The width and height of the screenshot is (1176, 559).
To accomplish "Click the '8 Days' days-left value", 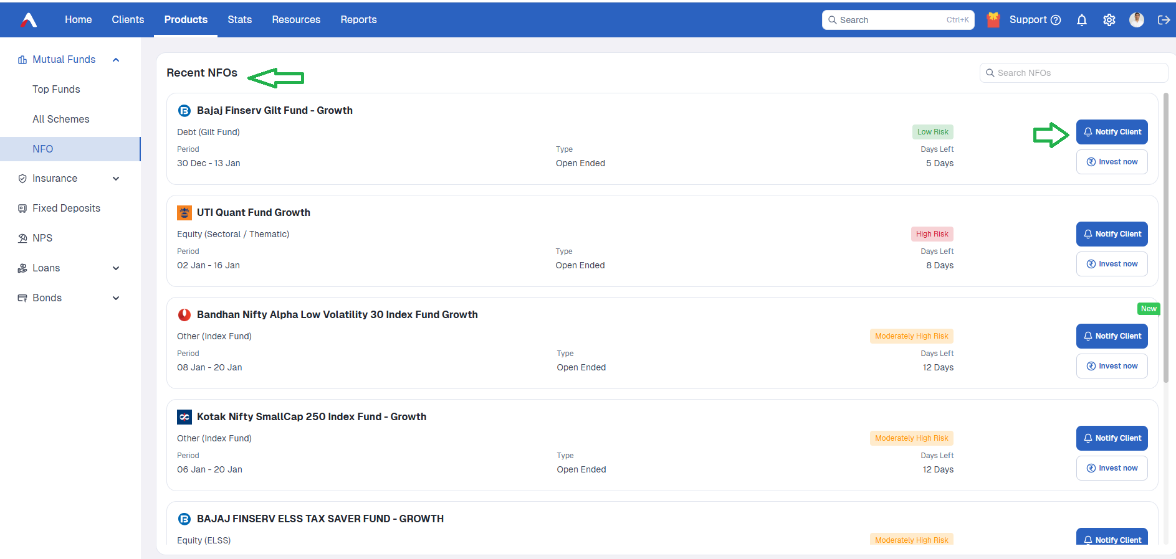I will [x=940, y=266].
